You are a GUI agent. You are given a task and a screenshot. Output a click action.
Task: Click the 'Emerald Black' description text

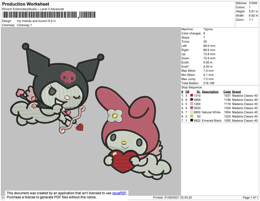[212, 120]
